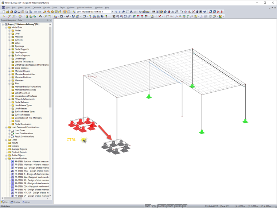Image resolution: width=277 pixels, height=208 pixels.
Task: Collapse the Model Data folder
Action: click(x=6, y=27)
